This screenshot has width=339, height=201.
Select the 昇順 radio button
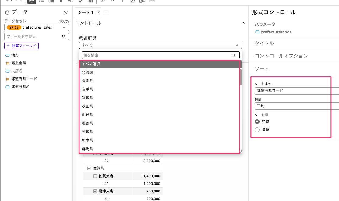257,122
